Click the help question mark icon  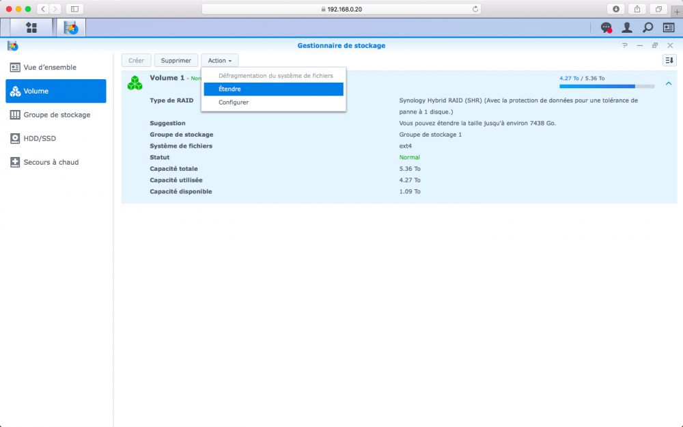pyautogui.click(x=624, y=46)
